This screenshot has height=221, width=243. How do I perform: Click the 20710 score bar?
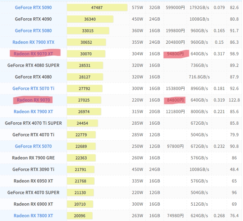point(80,204)
